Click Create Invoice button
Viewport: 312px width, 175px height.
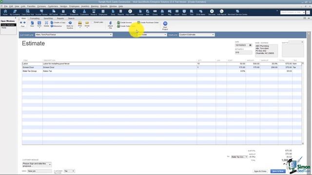[124, 23]
